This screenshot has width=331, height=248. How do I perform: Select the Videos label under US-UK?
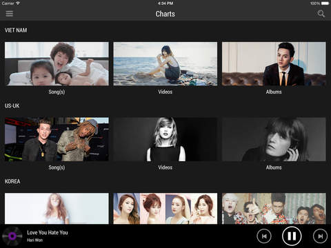(165, 167)
